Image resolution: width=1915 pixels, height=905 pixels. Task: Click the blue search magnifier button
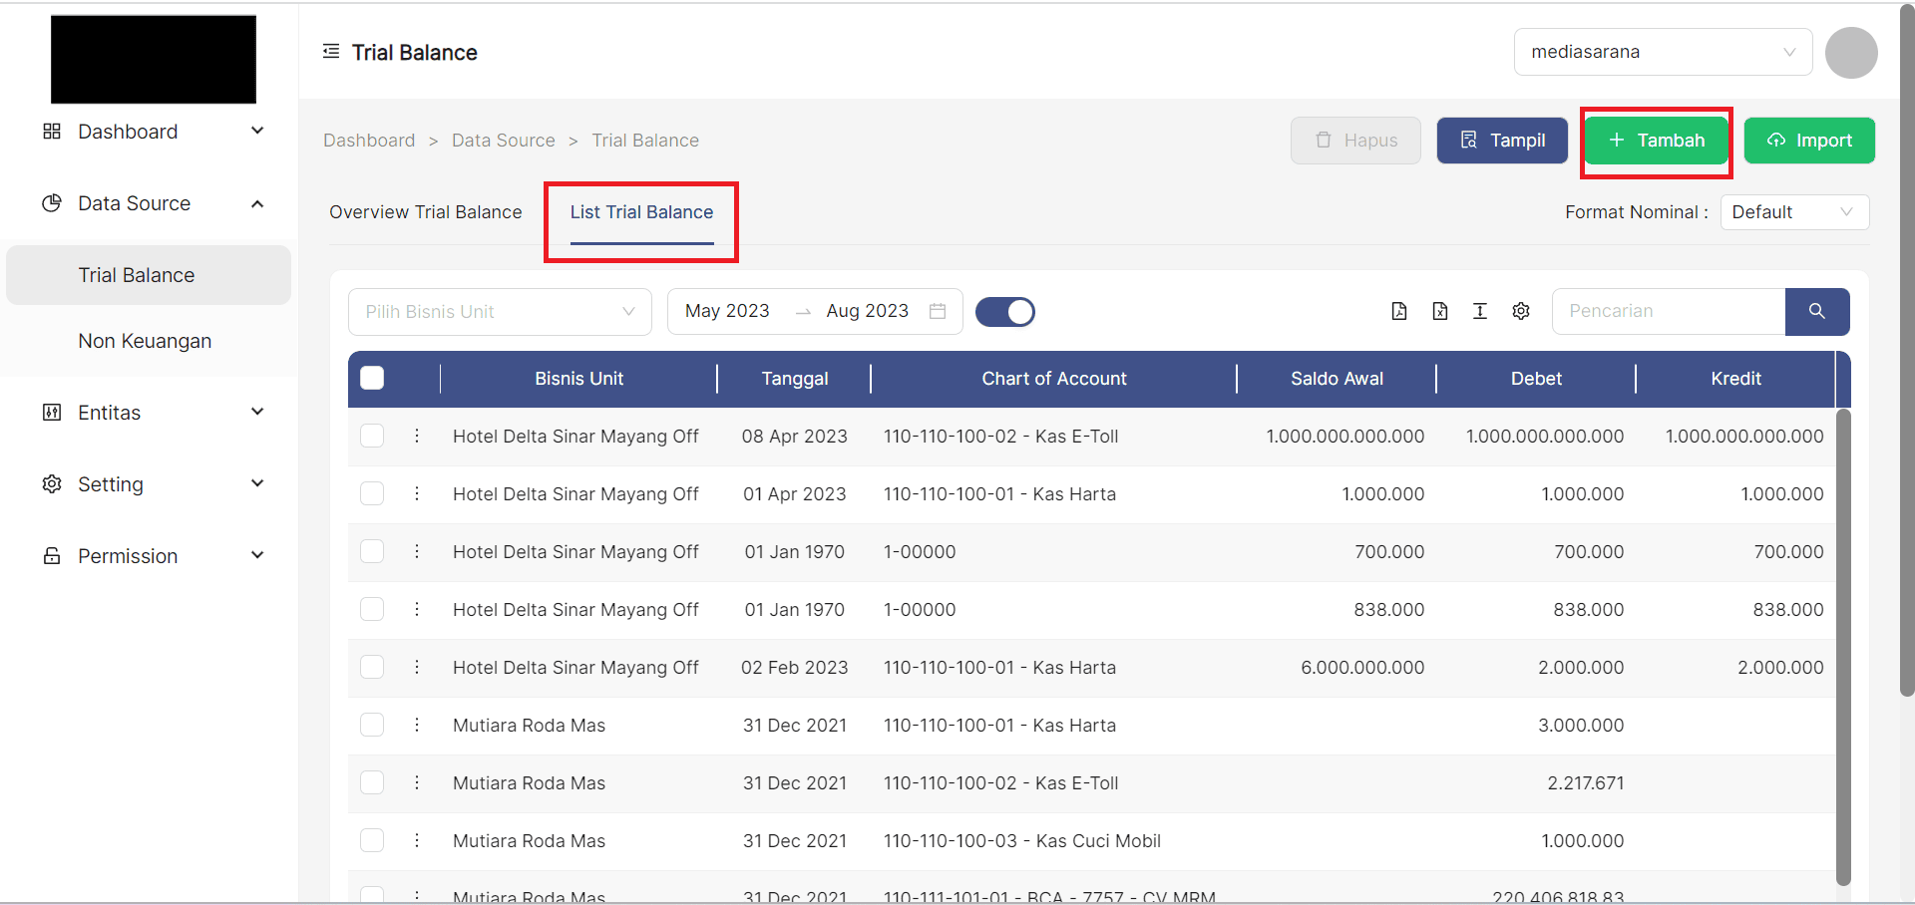pyautogui.click(x=1816, y=311)
